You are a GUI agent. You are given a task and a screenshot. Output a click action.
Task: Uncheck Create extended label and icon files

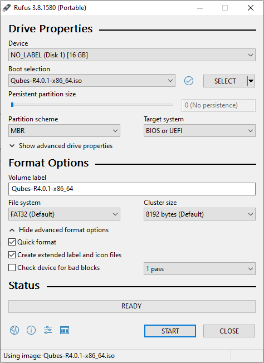coord(12,255)
